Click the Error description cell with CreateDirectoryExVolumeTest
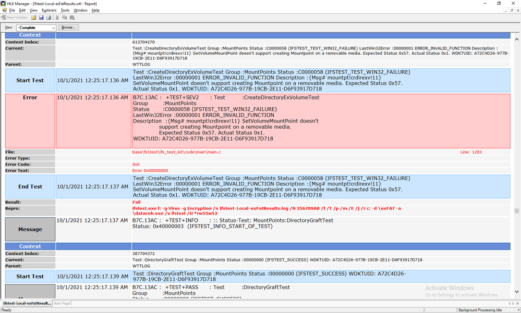This screenshot has height=313, width=521. (321, 121)
